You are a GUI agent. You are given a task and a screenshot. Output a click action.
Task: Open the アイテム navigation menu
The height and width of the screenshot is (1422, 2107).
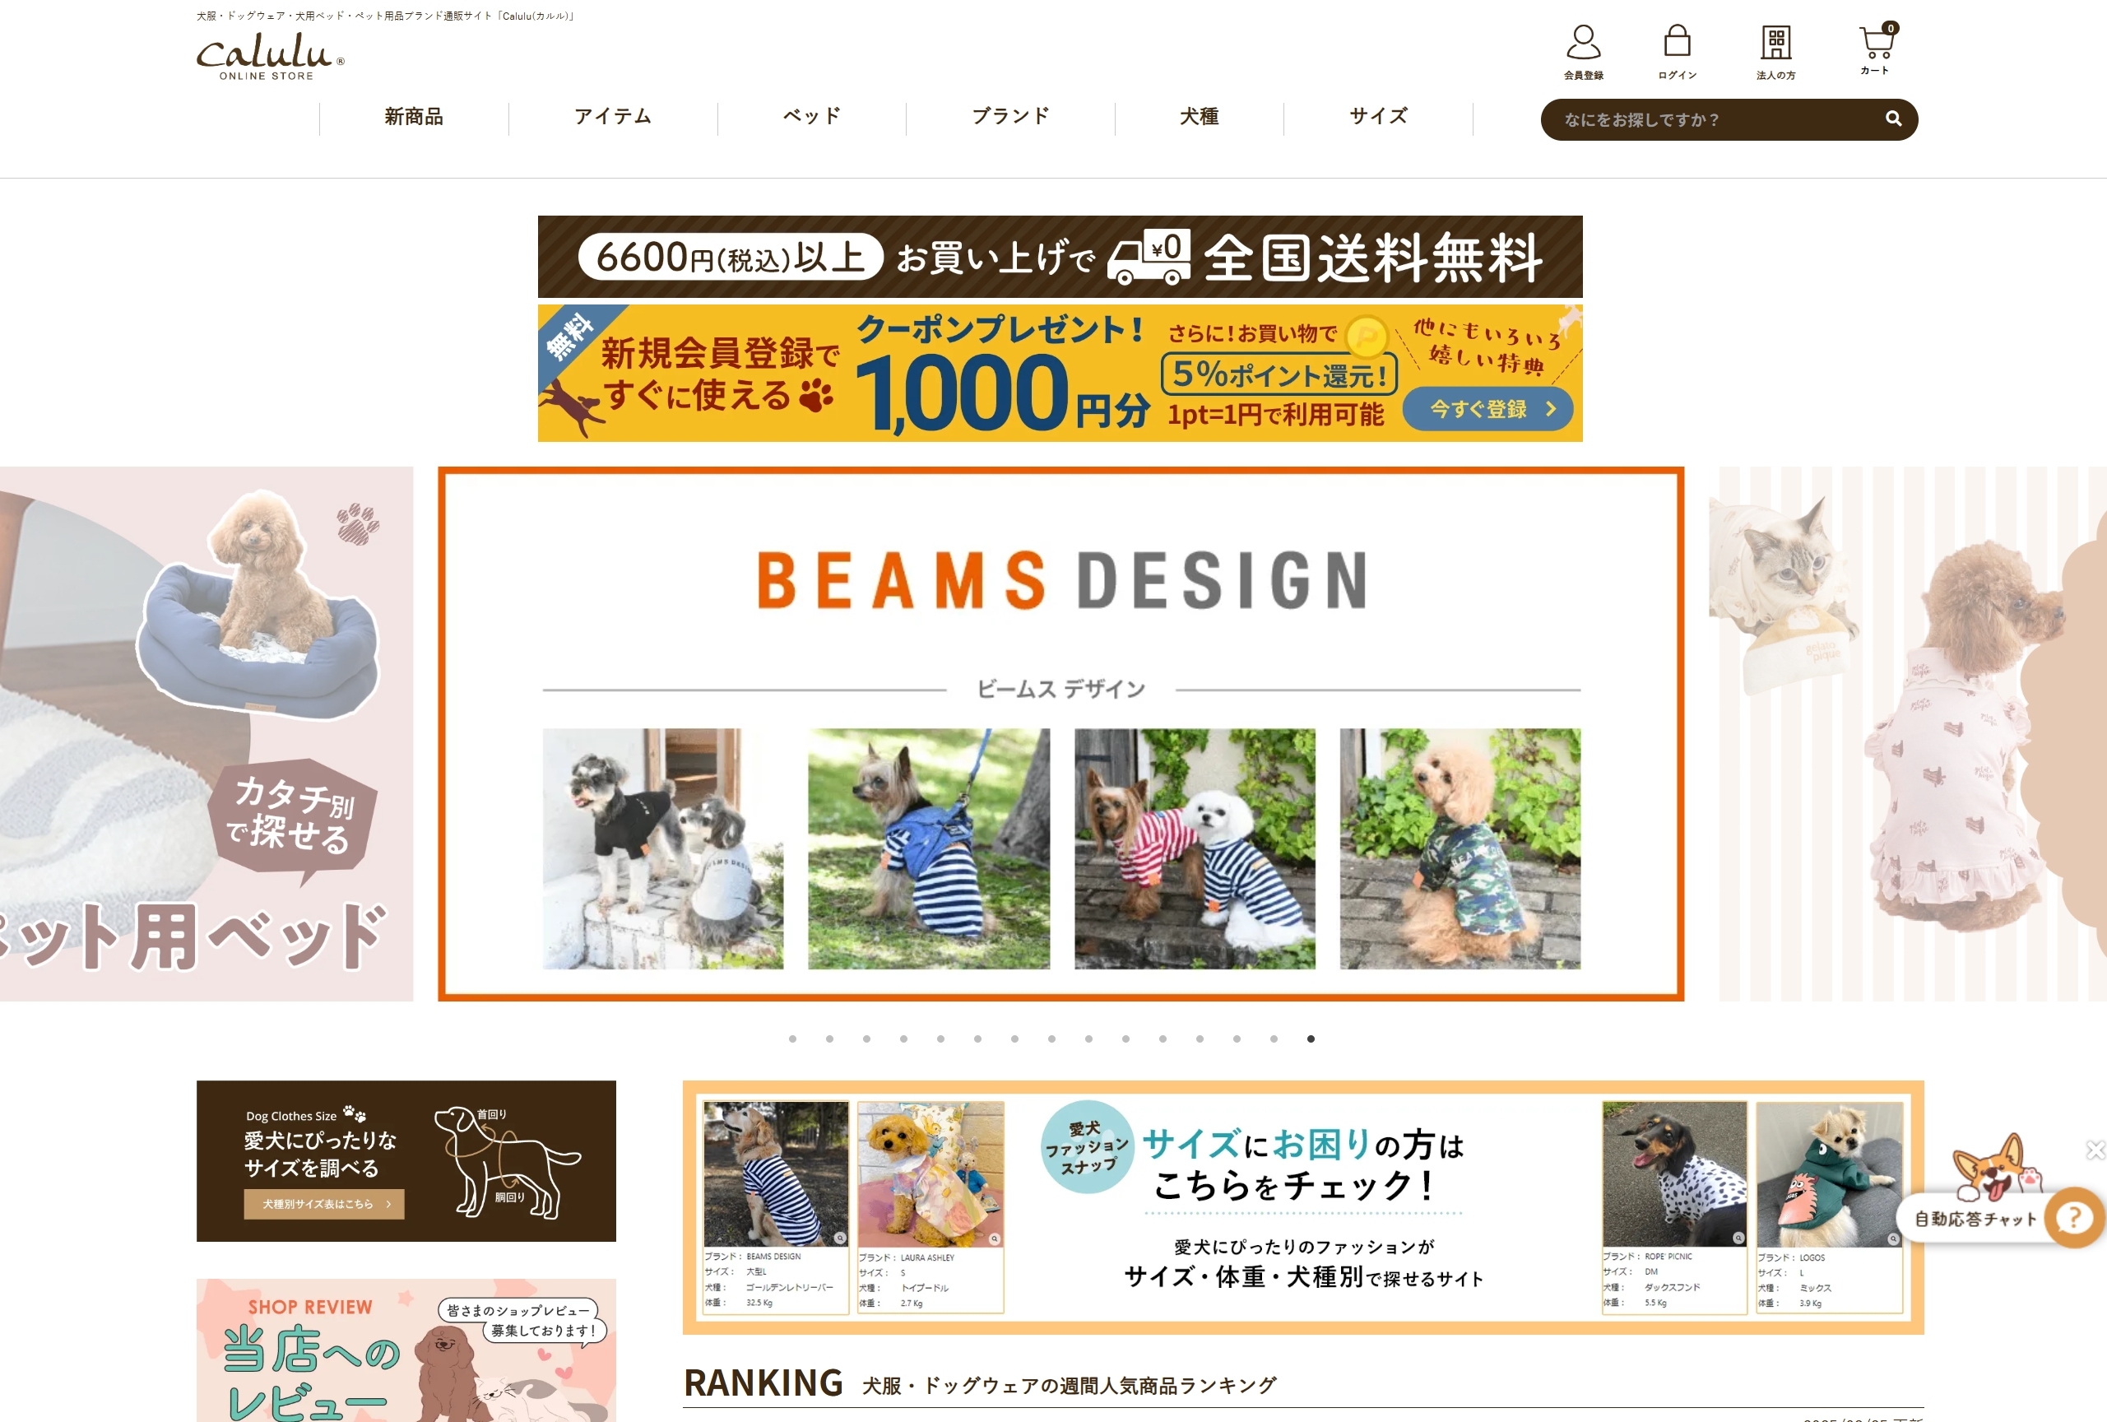click(x=613, y=116)
